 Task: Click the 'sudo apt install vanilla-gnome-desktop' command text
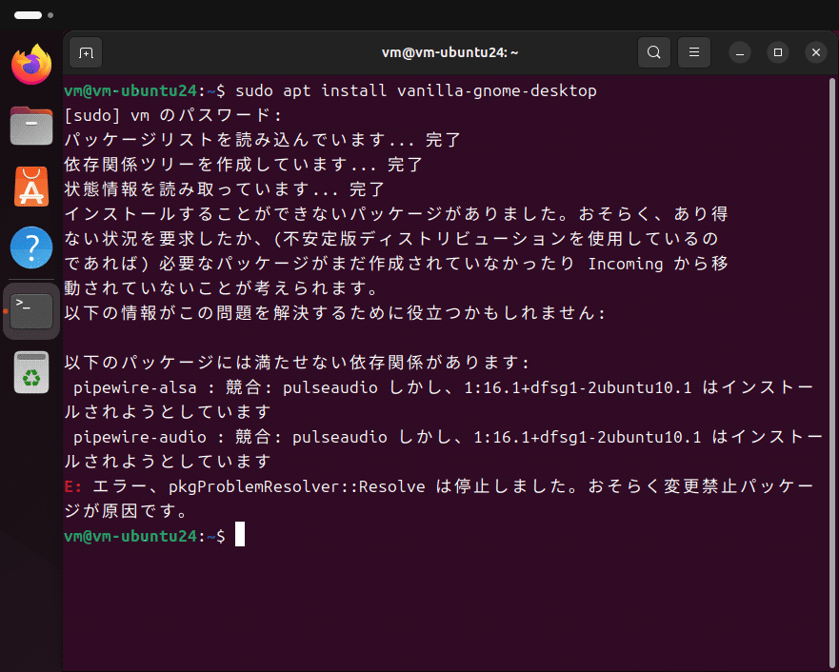pos(416,90)
